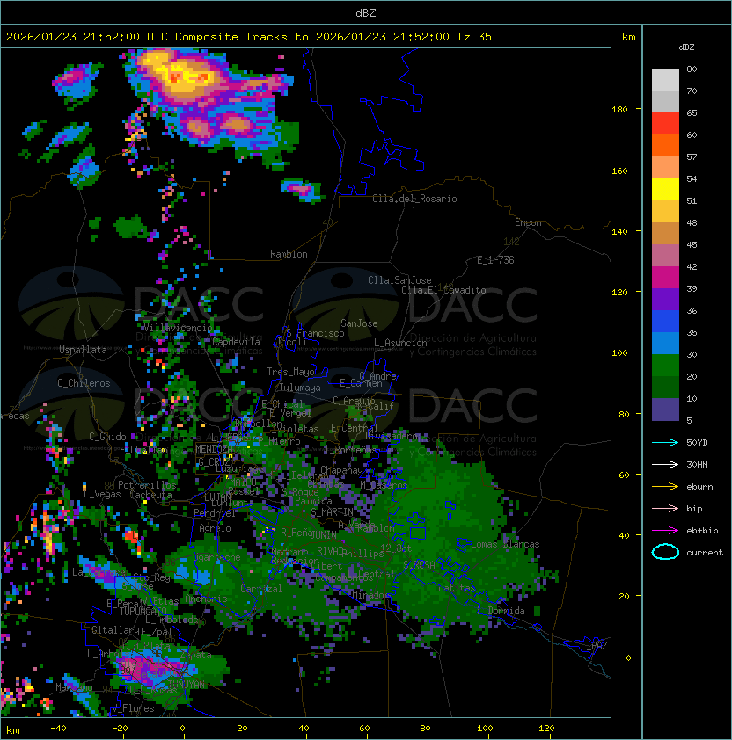Click the Lomas_Blancas label
This screenshot has height=740, width=732.
click(x=505, y=544)
